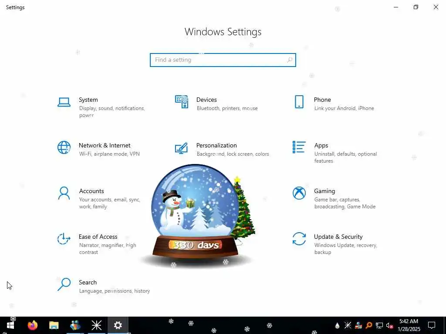Open File Explorer from the taskbar
Image resolution: width=446 pixels, height=334 pixels.
pyautogui.click(x=54, y=325)
